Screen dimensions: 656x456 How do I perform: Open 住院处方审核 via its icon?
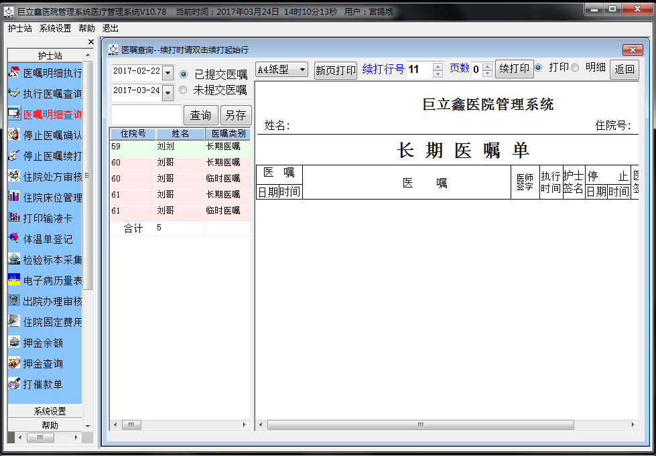(14, 176)
